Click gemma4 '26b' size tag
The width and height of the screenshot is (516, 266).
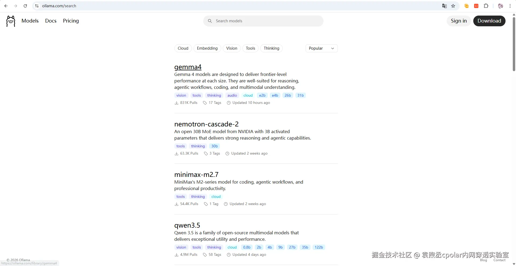pyautogui.click(x=288, y=95)
